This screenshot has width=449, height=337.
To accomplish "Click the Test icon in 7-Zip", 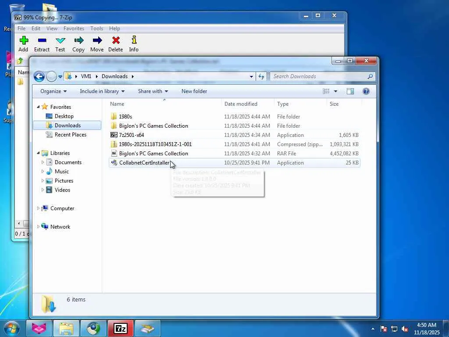I will (60, 40).
